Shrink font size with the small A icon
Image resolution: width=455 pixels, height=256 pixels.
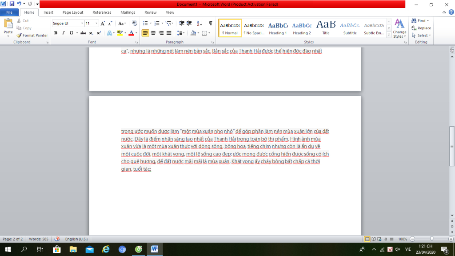pyautogui.click(x=110, y=24)
